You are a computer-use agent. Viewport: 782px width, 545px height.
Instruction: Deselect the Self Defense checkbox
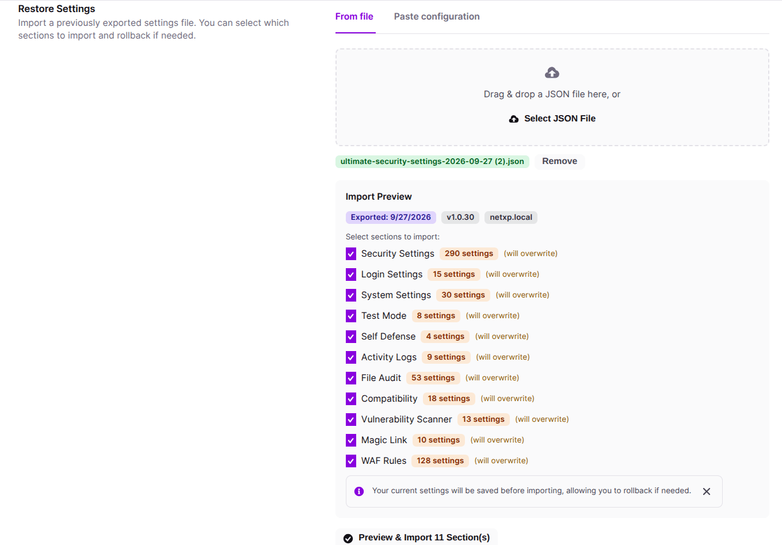(x=351, y=337)
